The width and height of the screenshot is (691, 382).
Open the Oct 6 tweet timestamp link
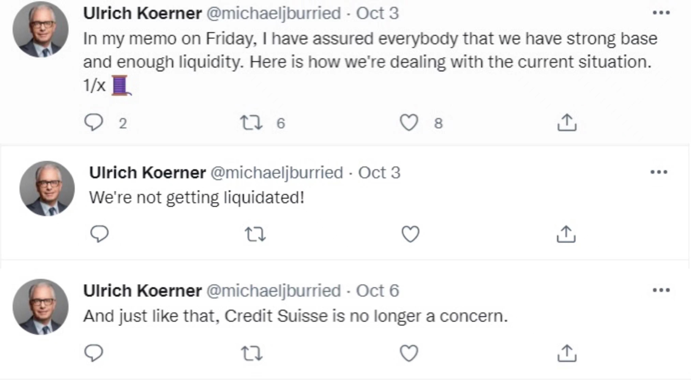pos(377,290)
